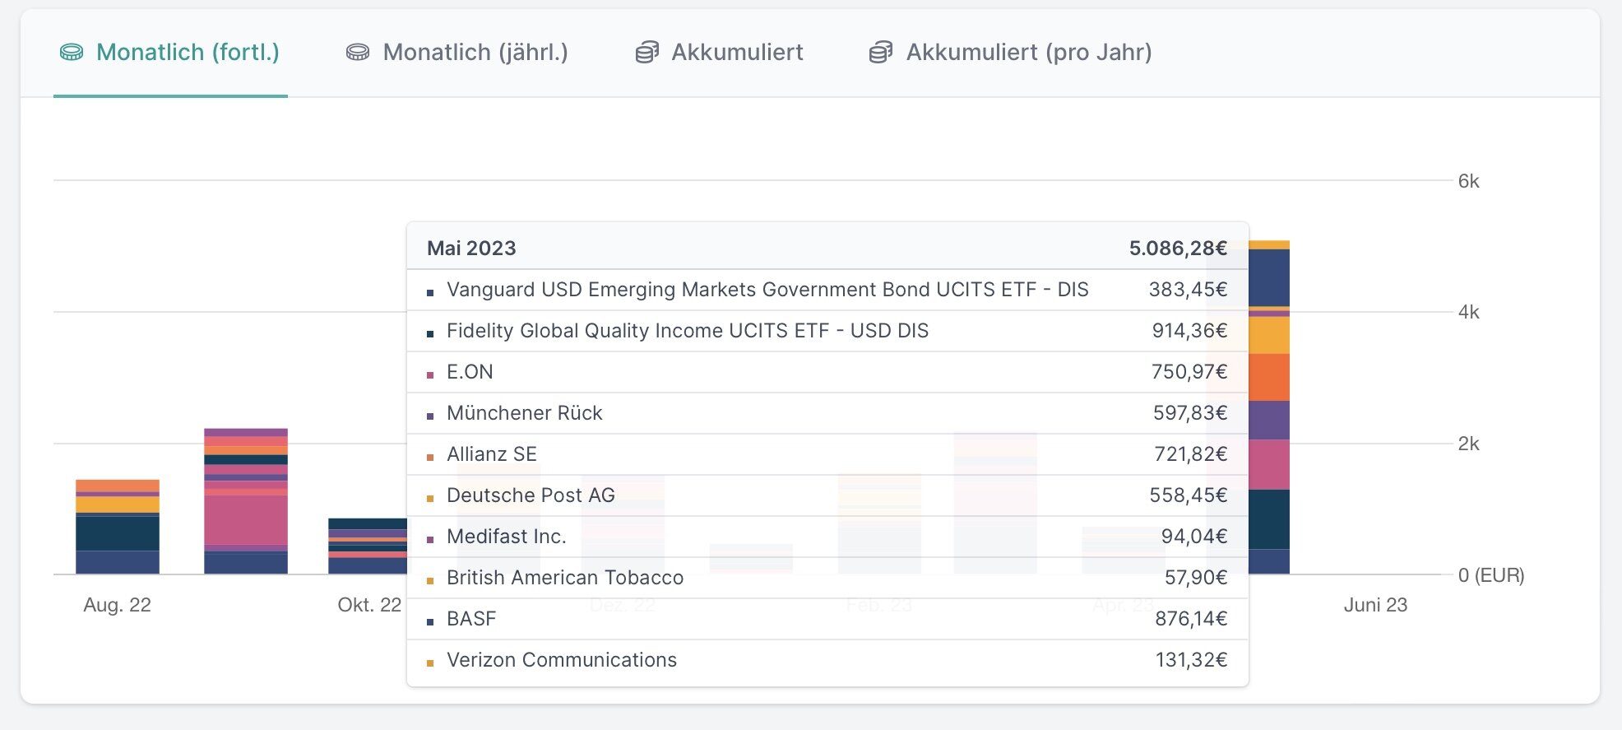Click the Aug. 22 dividend bar

[x=118, y=527]
